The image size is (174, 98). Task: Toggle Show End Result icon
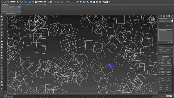163,42
